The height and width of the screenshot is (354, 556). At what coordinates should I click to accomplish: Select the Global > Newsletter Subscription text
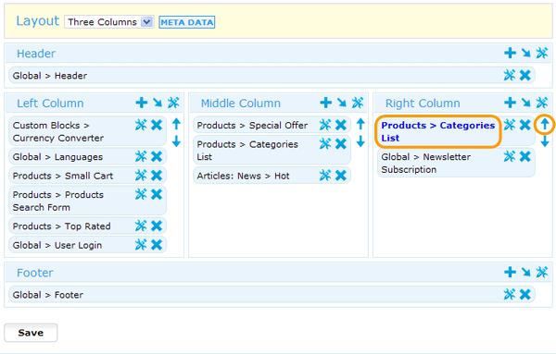click(426, 163)
